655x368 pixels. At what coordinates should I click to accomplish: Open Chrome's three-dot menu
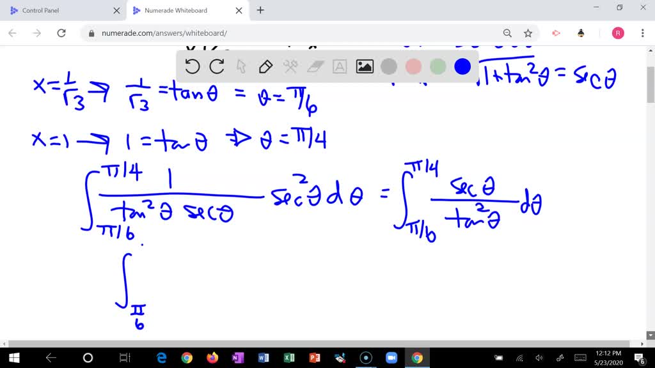642,33
